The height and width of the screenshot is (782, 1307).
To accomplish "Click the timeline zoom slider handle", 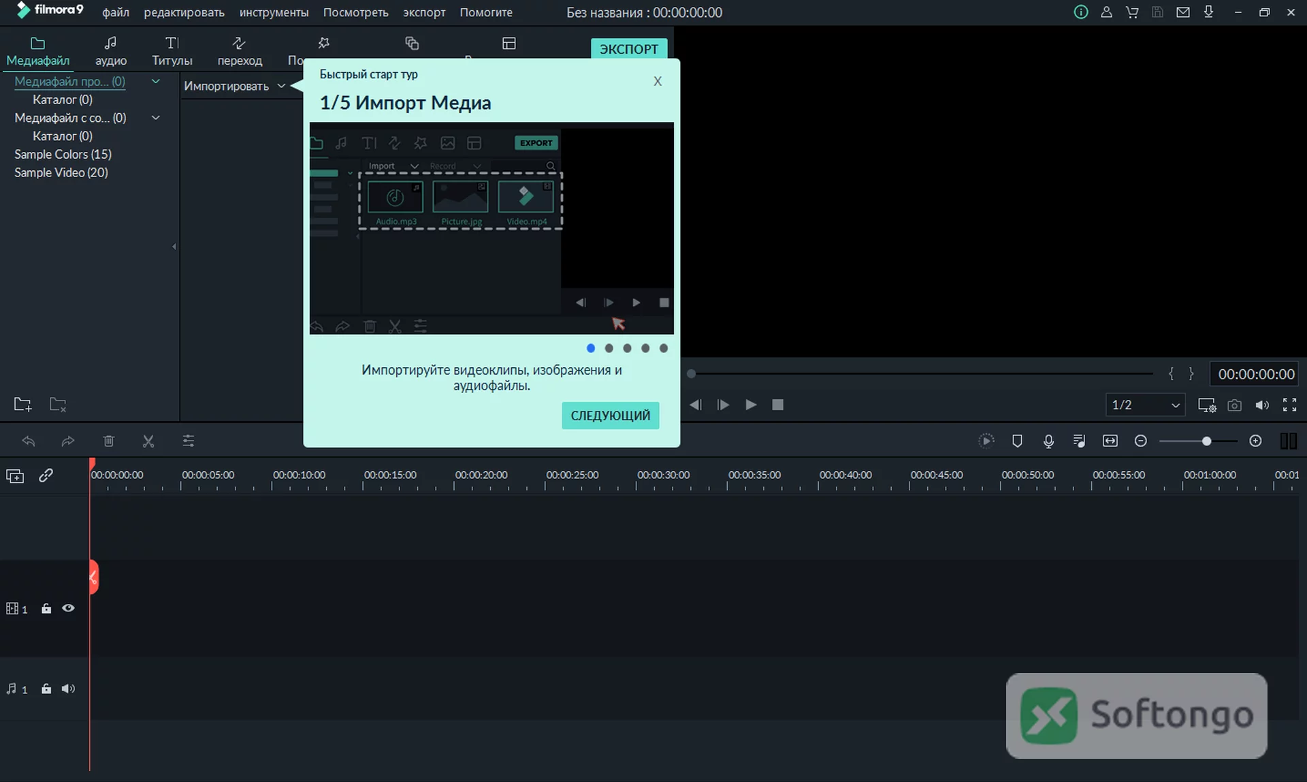I will point(1206,441).
